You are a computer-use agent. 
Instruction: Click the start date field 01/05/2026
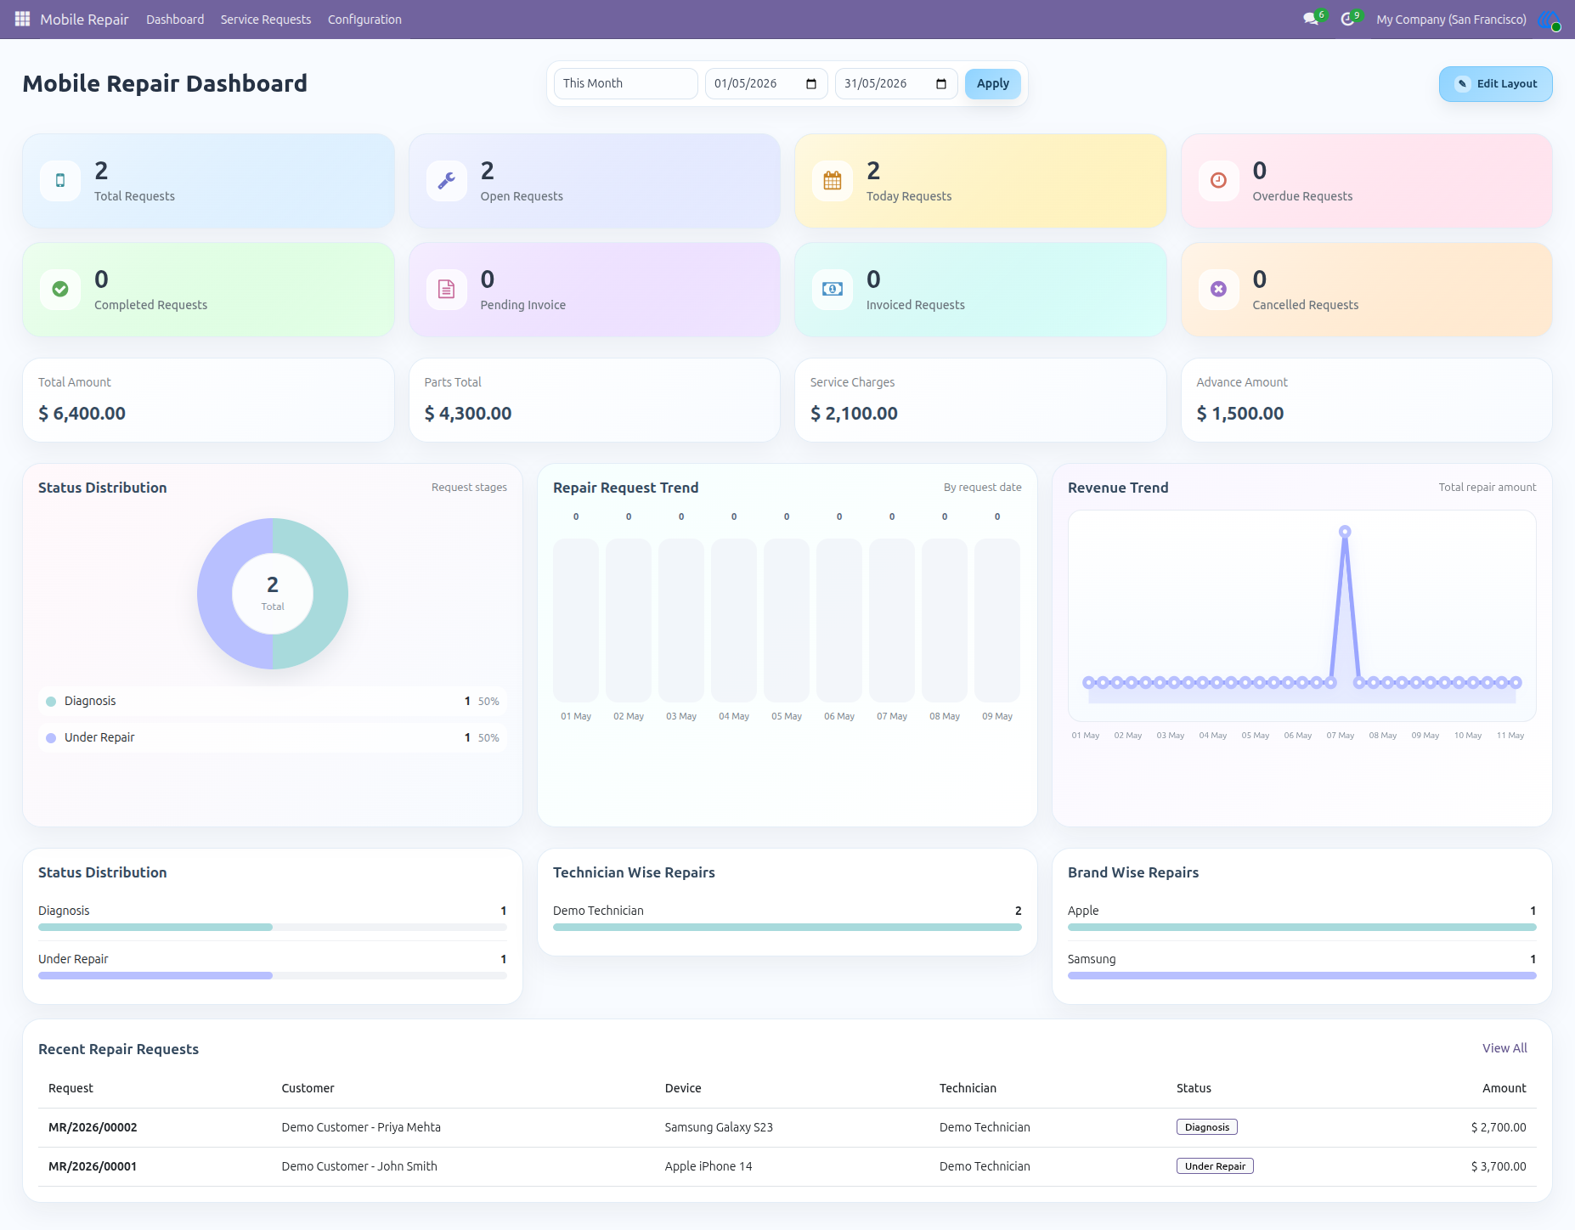click(x=766, y=83)
